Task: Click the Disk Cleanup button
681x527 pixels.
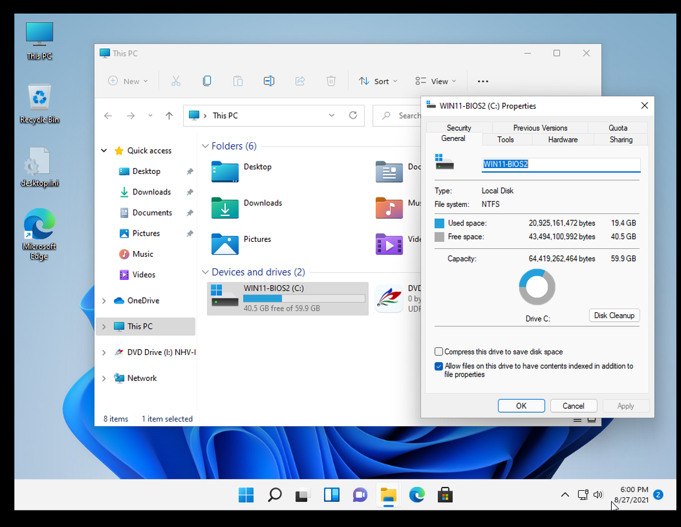Action: click(614, 316)
